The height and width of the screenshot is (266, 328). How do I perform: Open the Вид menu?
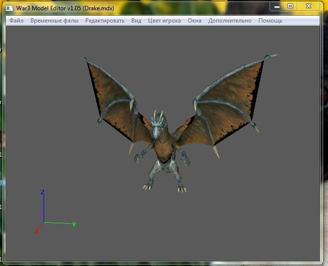pyautogui.click(x=136, y=21)
